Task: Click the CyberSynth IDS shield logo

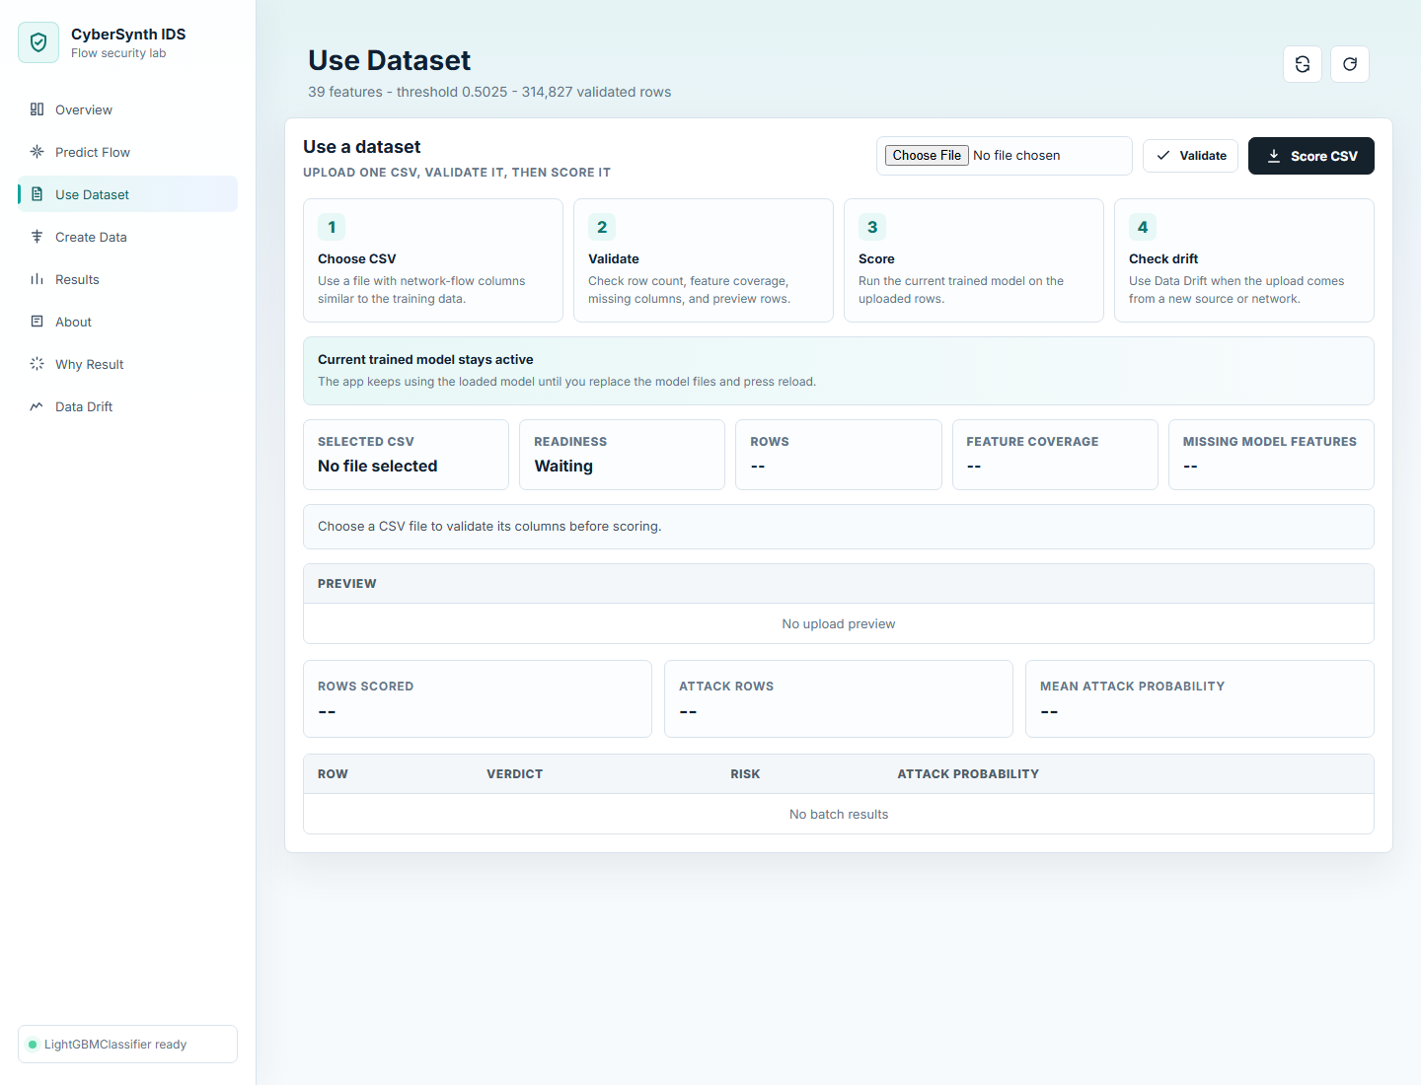Action: 38,42
